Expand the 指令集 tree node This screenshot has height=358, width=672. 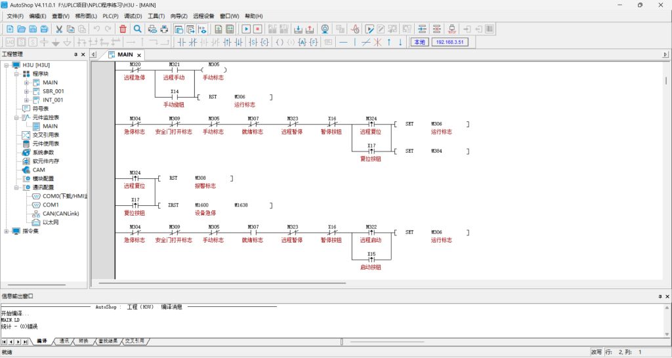pos(7,231)
